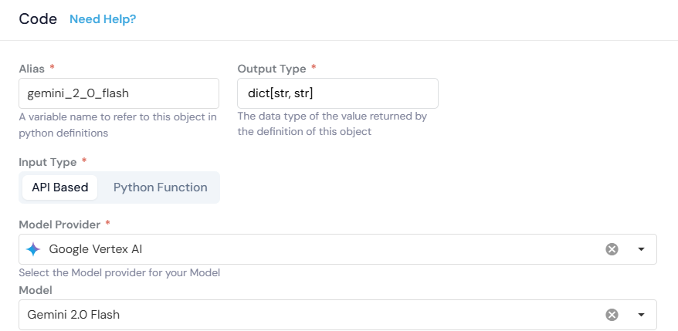Select API Based input type
678x331 pixels.
(x=59, y=187)
